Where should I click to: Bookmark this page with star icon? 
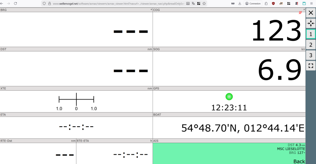pyautogui.click(x=204, y=3)
